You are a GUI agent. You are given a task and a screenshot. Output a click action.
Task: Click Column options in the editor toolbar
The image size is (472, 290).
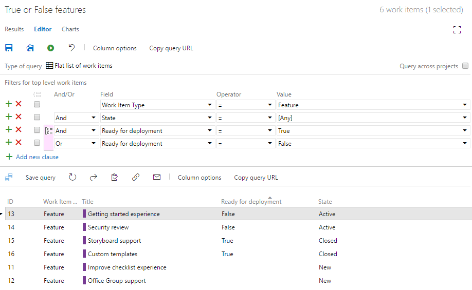[x=115, y=48]
